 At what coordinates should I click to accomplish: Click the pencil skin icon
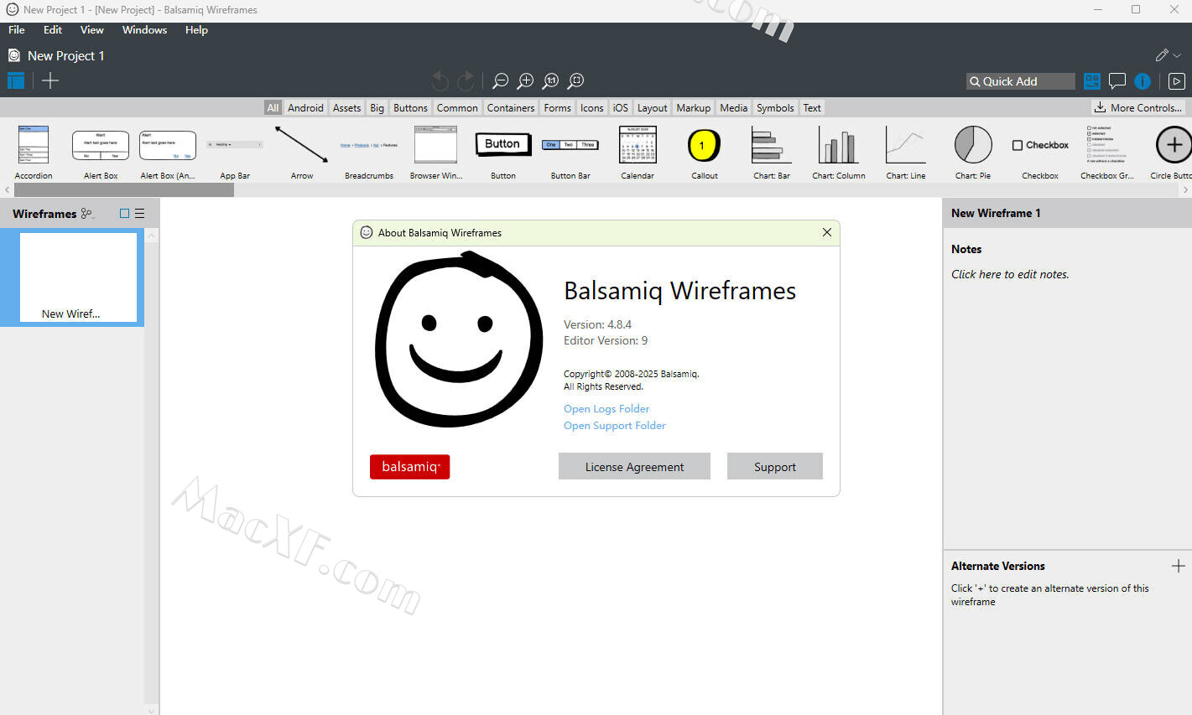coord(1162,55)
